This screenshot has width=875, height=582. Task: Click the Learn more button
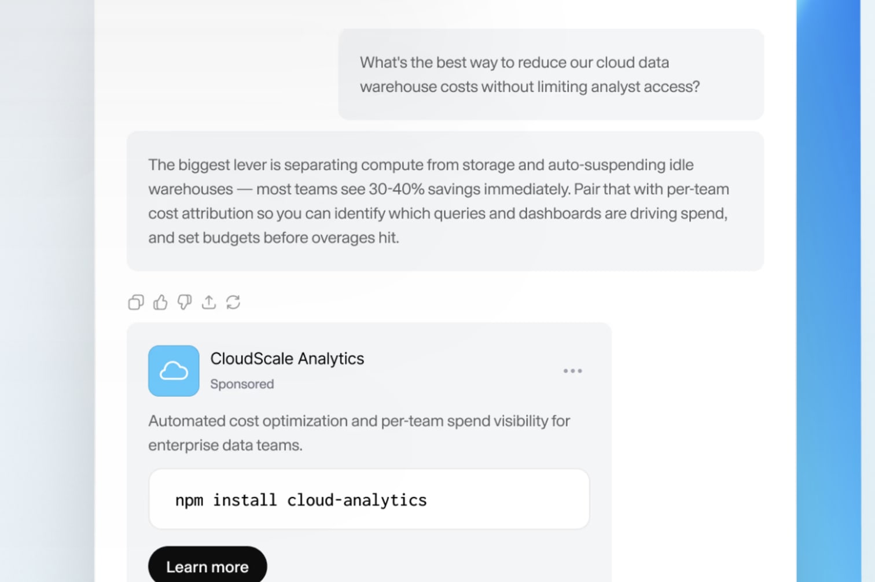[207, 566]
